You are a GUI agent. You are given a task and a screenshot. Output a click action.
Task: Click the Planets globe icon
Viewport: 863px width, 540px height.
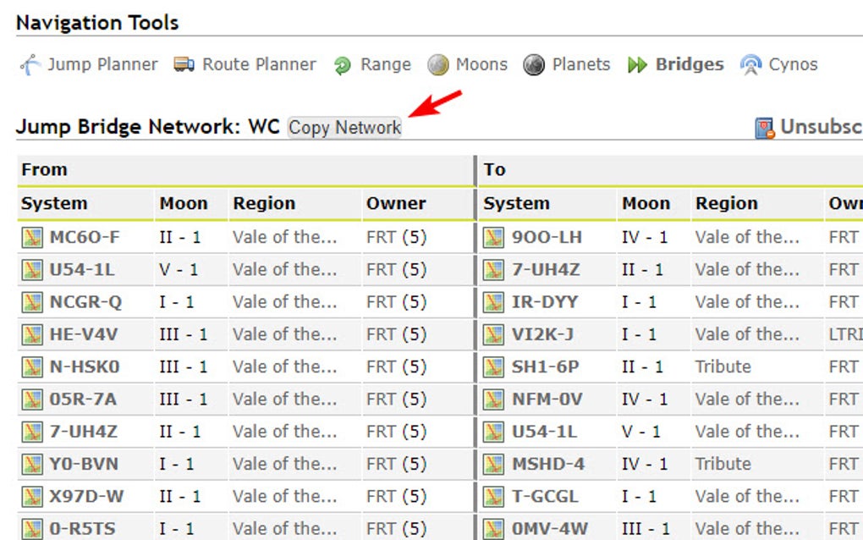point(534,65)
